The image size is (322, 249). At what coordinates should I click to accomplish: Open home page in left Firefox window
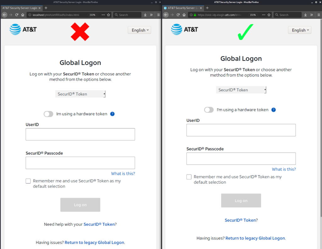coord(23,15)
